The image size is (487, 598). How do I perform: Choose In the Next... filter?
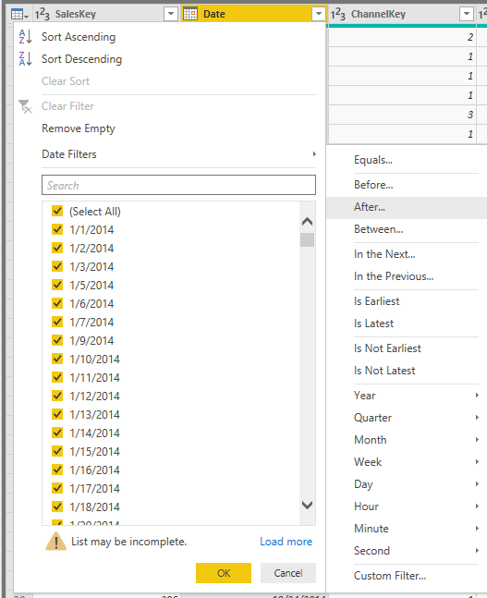[x=384, y=254]
